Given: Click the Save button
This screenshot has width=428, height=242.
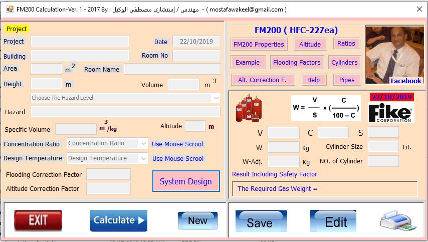Looking at the screenshot, I should tap(261, 221).
